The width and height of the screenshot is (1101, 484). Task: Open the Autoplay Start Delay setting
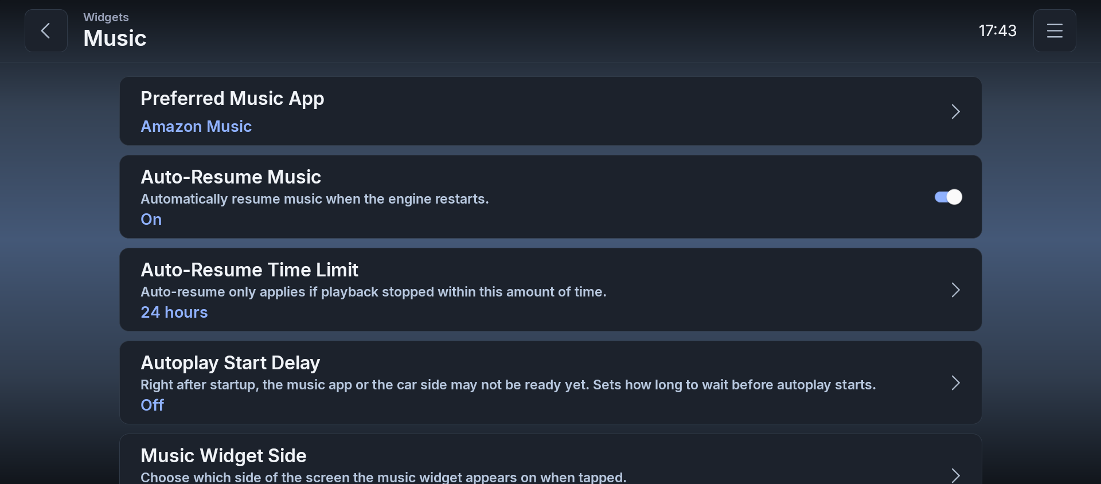pos(550,382)
